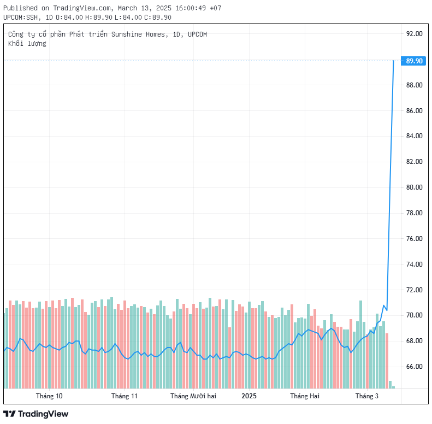This screenshot has height=424, width=432.
Task: Click the Tháng Mười hai date label
Action: click(x=193, y=396)
